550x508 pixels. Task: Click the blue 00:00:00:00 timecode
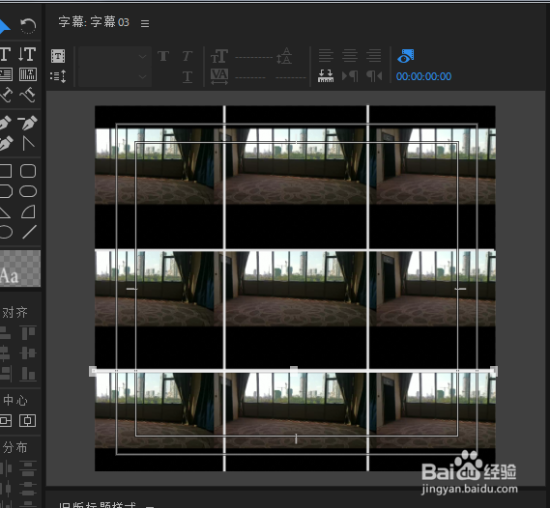click(x=423, y=76)
